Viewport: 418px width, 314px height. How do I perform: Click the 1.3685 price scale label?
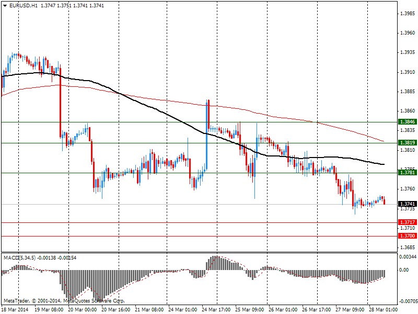[x=408, y=248]
